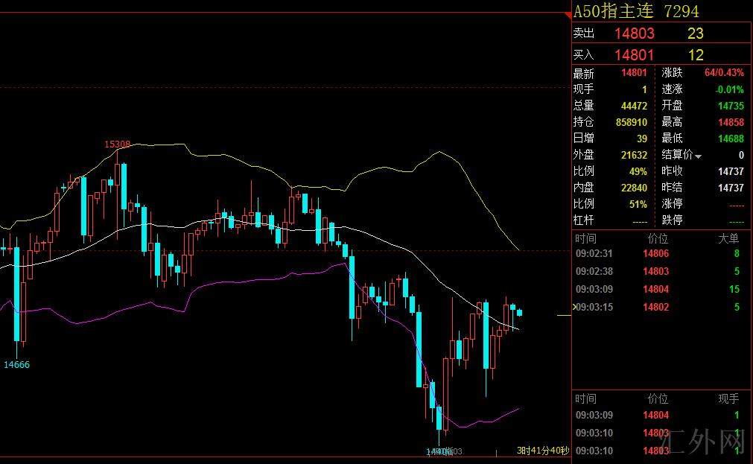Click the 开盘 value 14735
This screenshot has width=753, height=464.
[x=731, y=106]
